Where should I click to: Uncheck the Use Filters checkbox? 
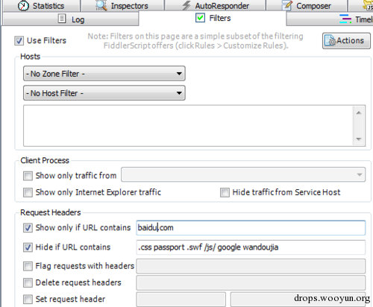click(x=19, y=40)
